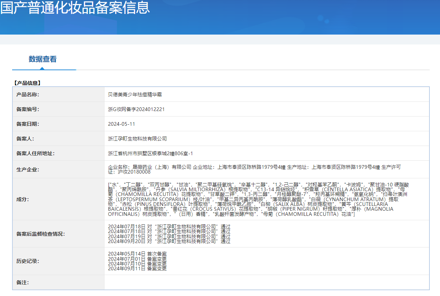The height and width of the screenshot is (296, 440).
Task: Select the 2024年09月11日 备案变更 history entry
Action: click(x=137, y=268)
